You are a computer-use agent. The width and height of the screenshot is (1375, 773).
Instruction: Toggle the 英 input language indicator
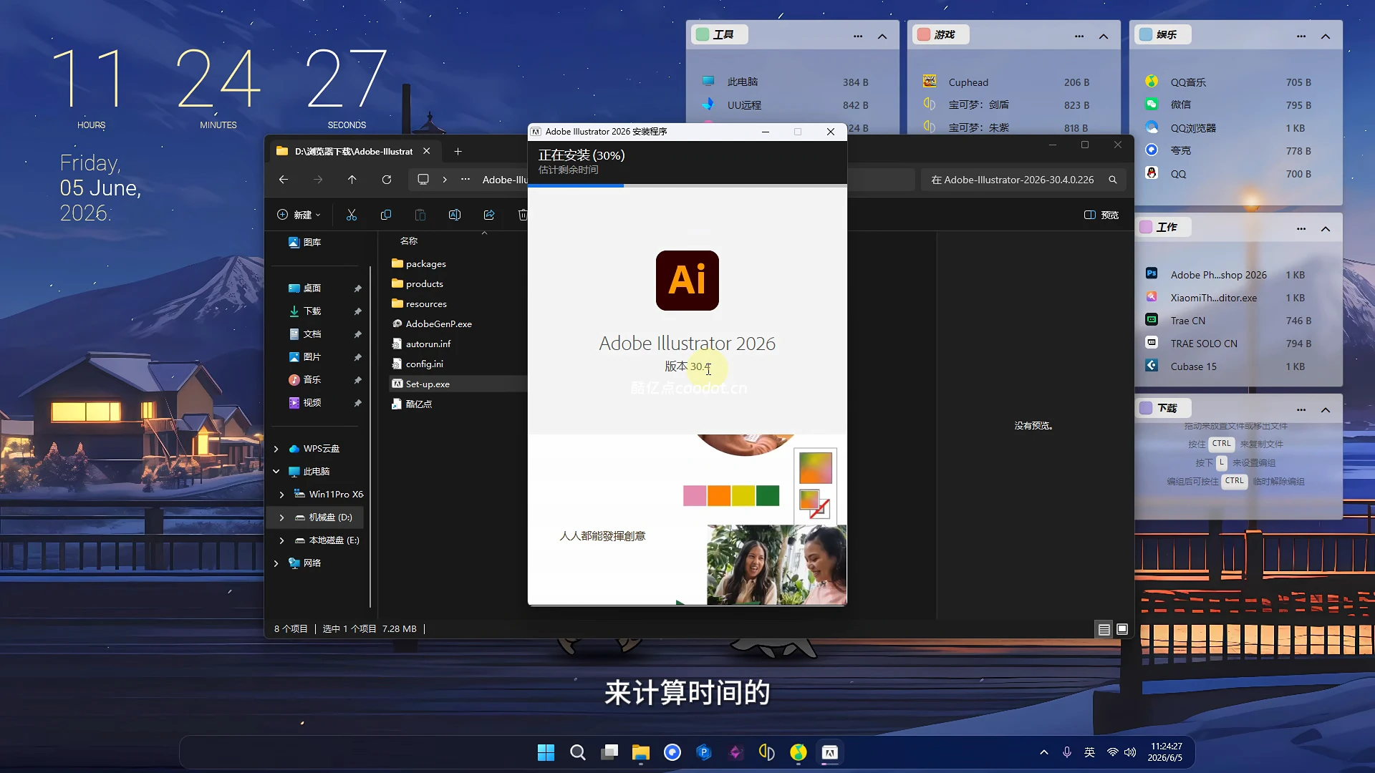coord(1089,752)
